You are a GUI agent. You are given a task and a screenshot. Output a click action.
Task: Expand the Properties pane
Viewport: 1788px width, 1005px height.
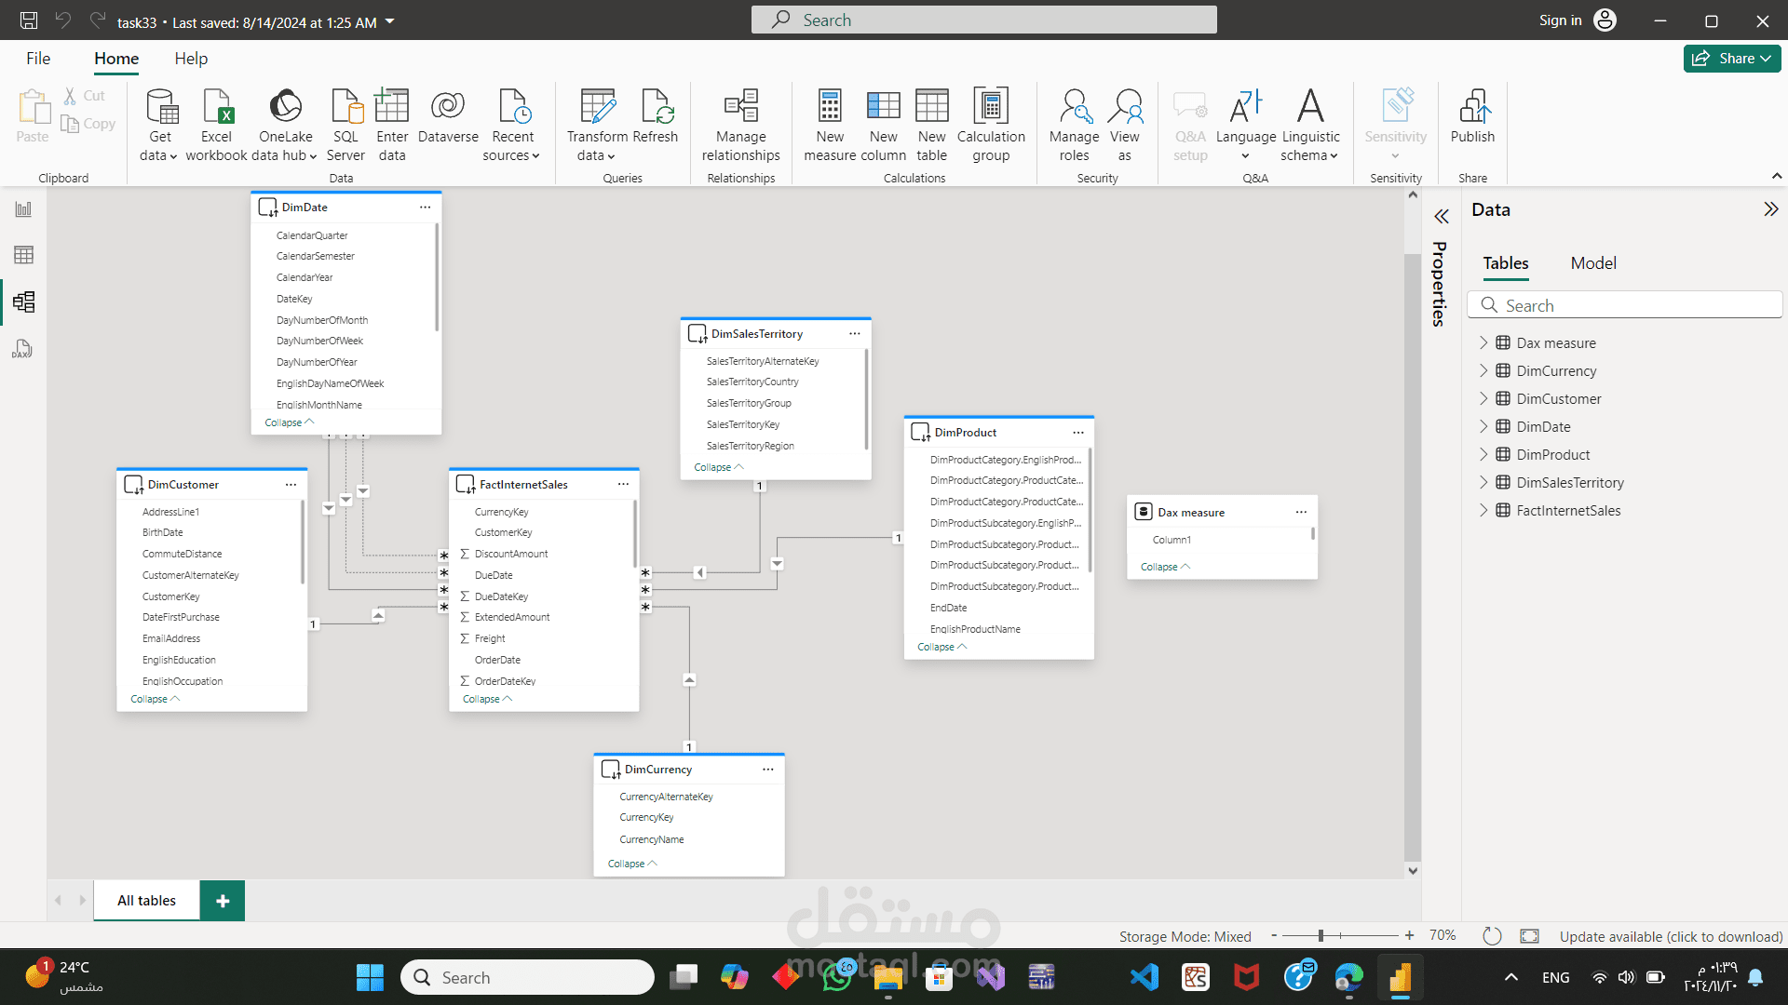(x=1442, y=217)
